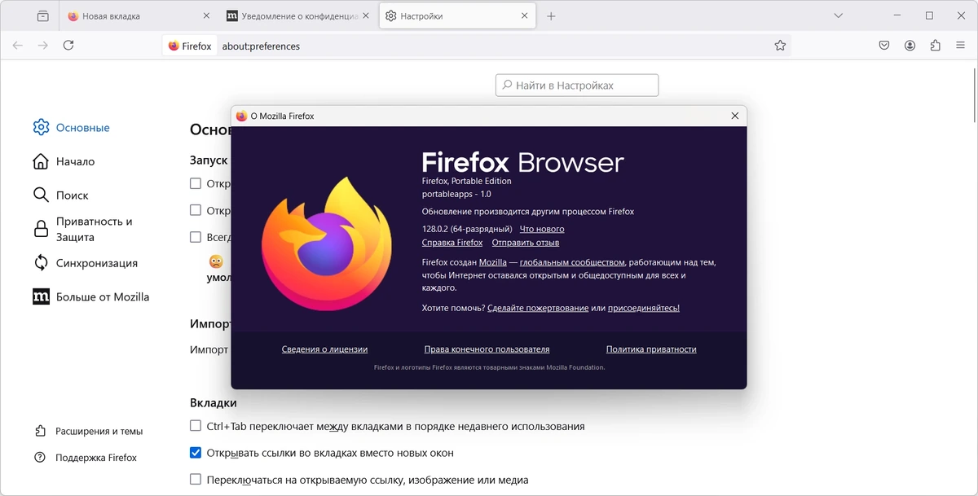Click the Что нового link
Image resolution: width=978 pixels, height=496 pixels.
click(542, 229)
